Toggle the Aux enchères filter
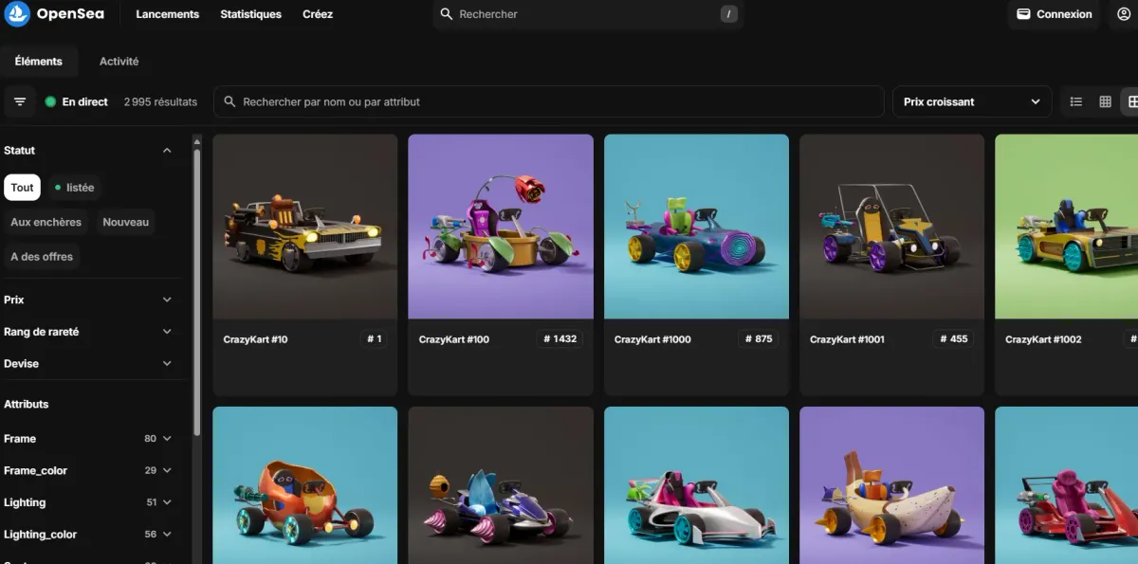Image resolution: width=1138 pixels, height=564 pixels. pyautogui.click(x=46, y=222)
